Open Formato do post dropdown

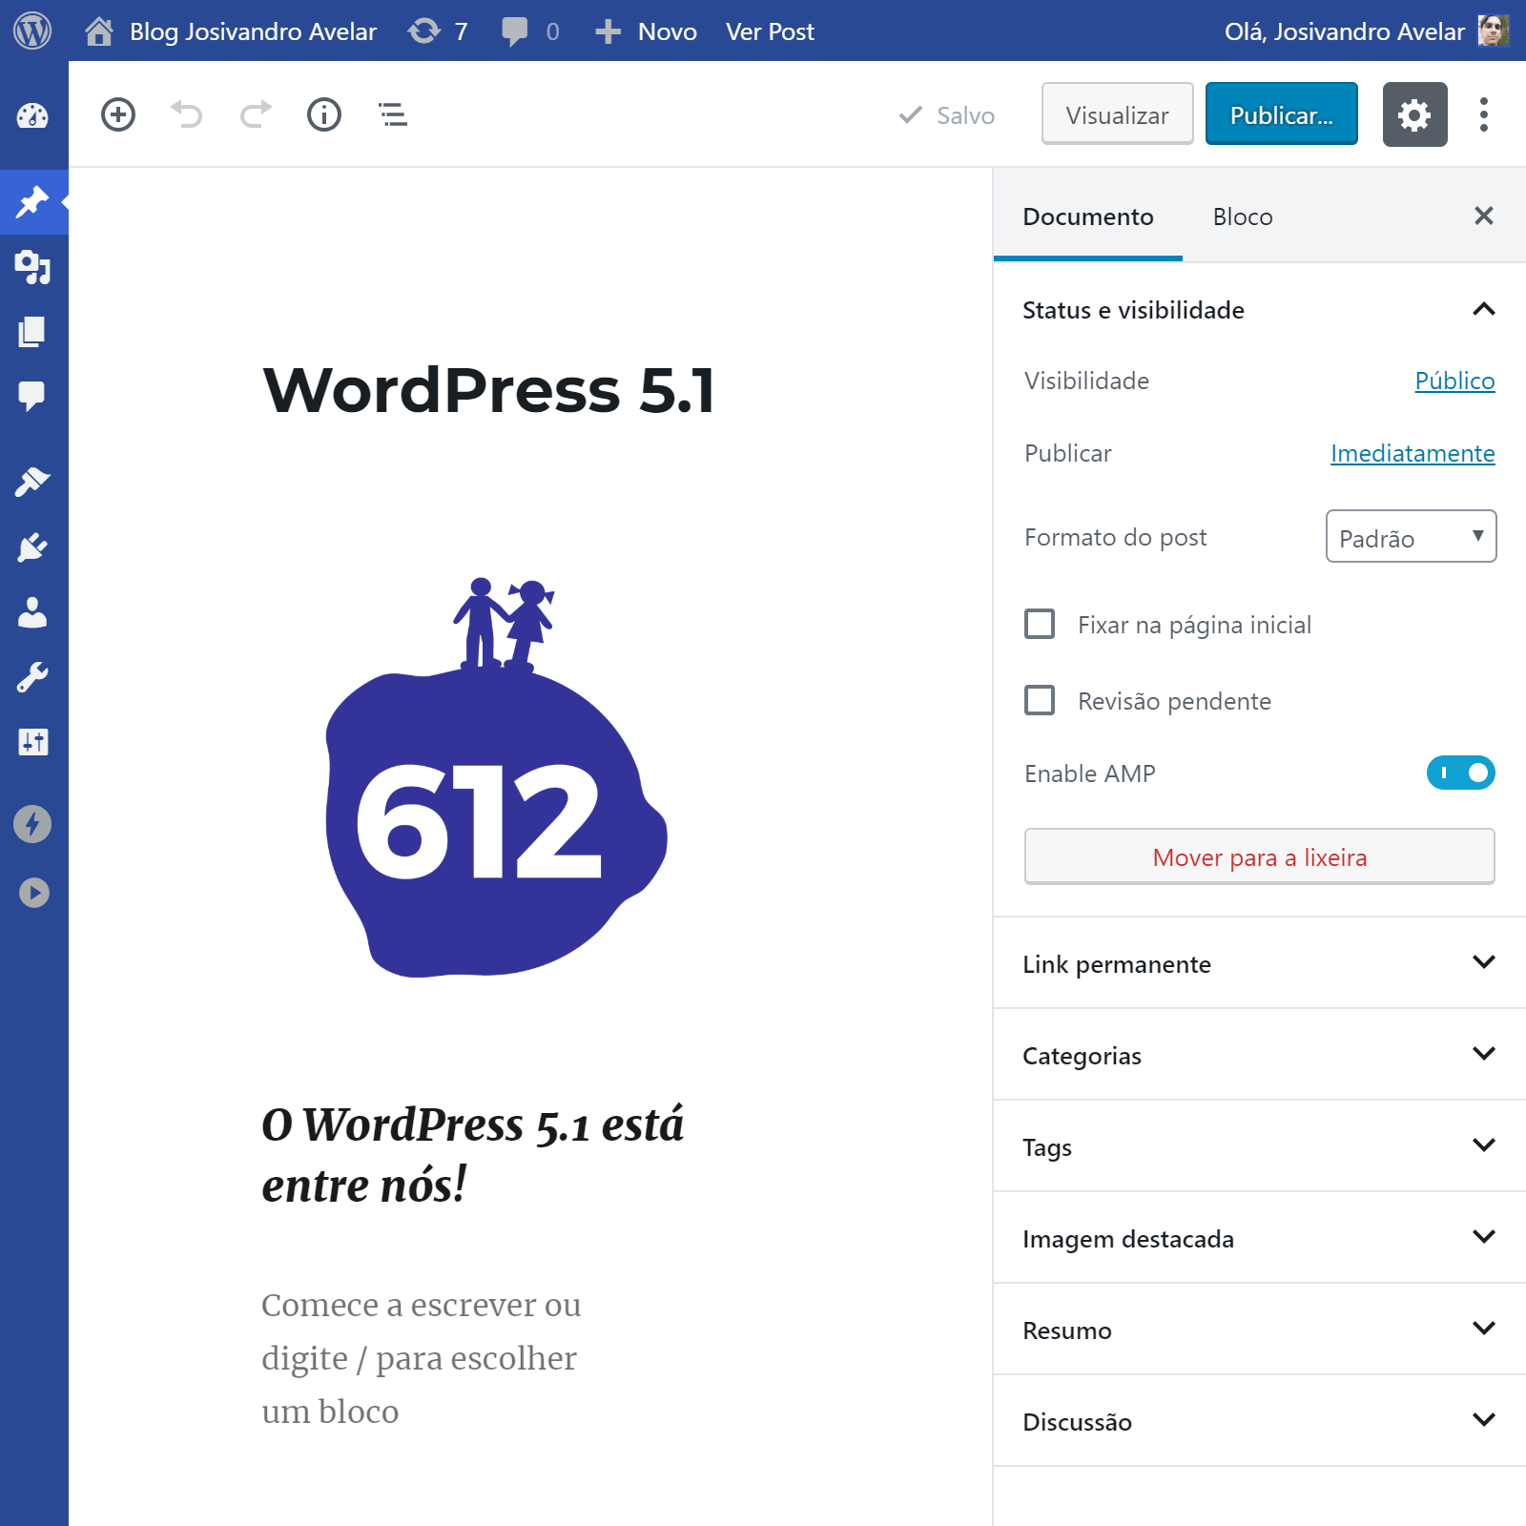1412,536
